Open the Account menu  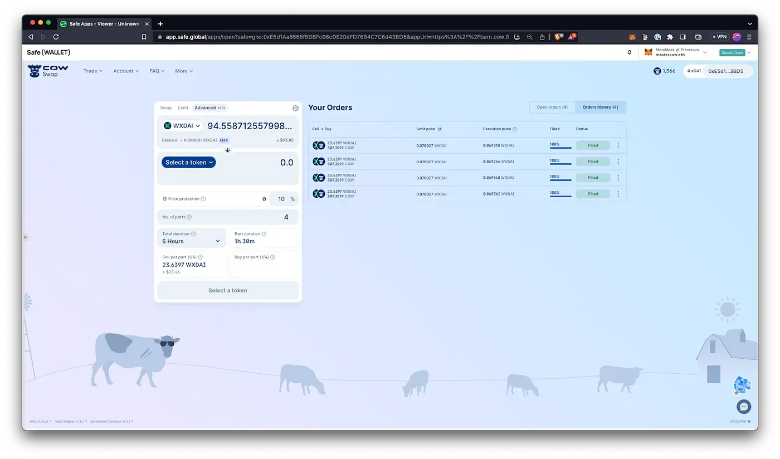tap(126, 71)
